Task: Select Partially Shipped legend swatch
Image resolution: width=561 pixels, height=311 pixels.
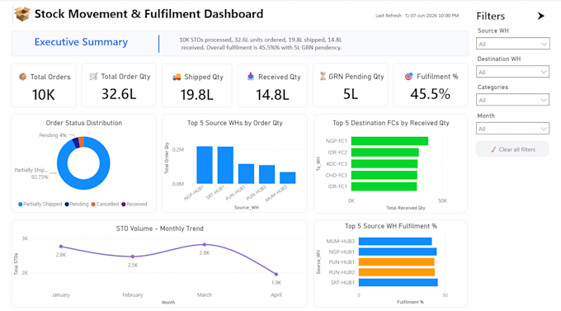Action: coord(21,205)
